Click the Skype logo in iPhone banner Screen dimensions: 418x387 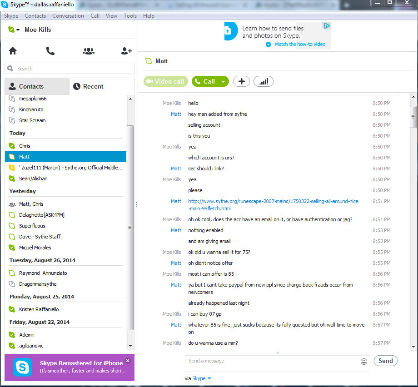coord(22,367)
